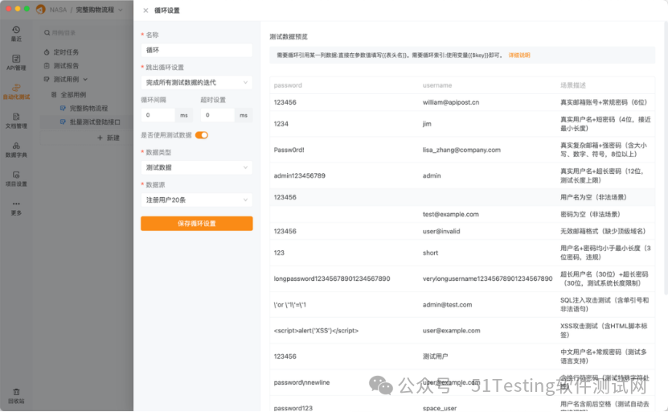The width and height of the screenshot is (668, 412).
Task: Click the plus icon beside 新建
Action: (100, 138)
